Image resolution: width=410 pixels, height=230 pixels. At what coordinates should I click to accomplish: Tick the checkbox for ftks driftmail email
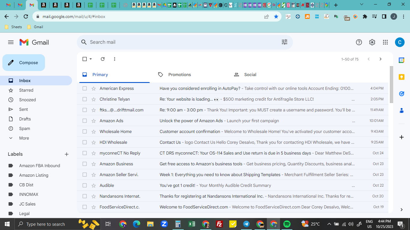click(x=85, y=110)
